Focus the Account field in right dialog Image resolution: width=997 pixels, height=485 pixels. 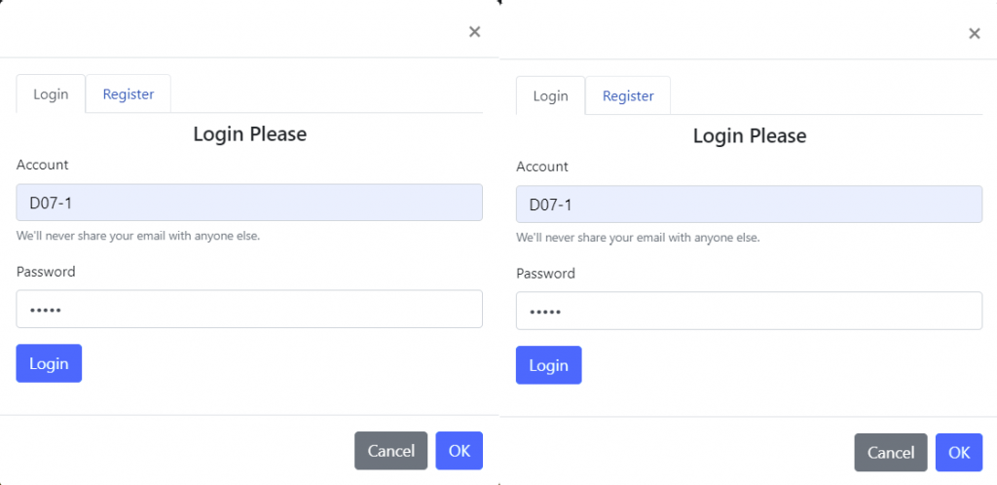(x=749, y=205)
